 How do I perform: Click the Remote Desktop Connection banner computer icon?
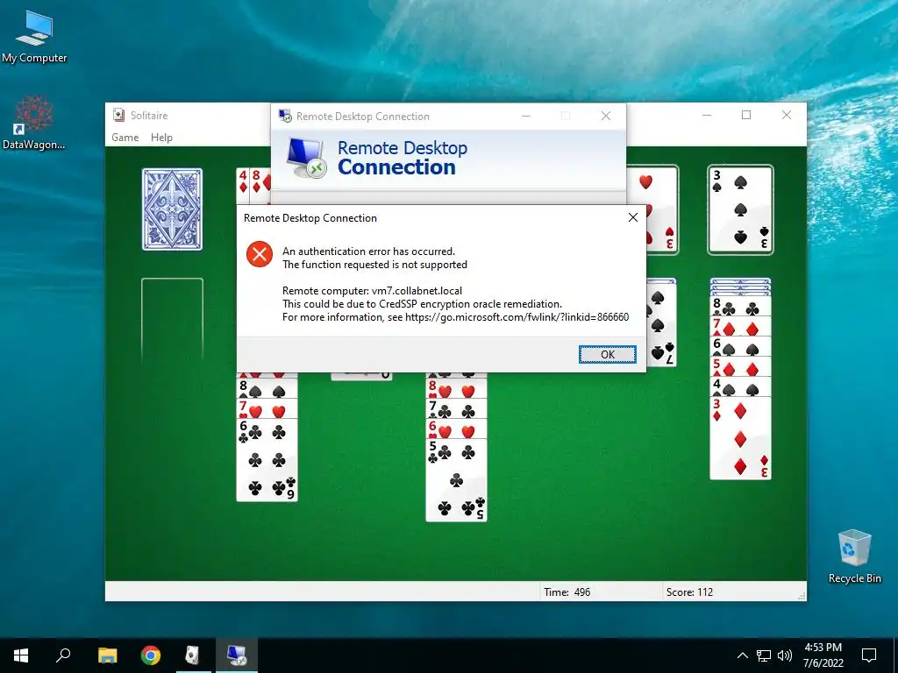(x=306, y=158)
